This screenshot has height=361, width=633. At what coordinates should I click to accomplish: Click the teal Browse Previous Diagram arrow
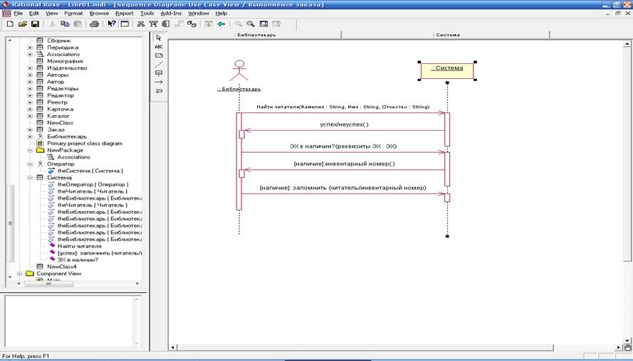click(221, 23)
